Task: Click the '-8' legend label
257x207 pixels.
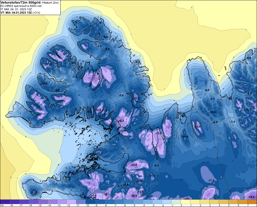Action: pyautogui.click(x=106, y=205)
